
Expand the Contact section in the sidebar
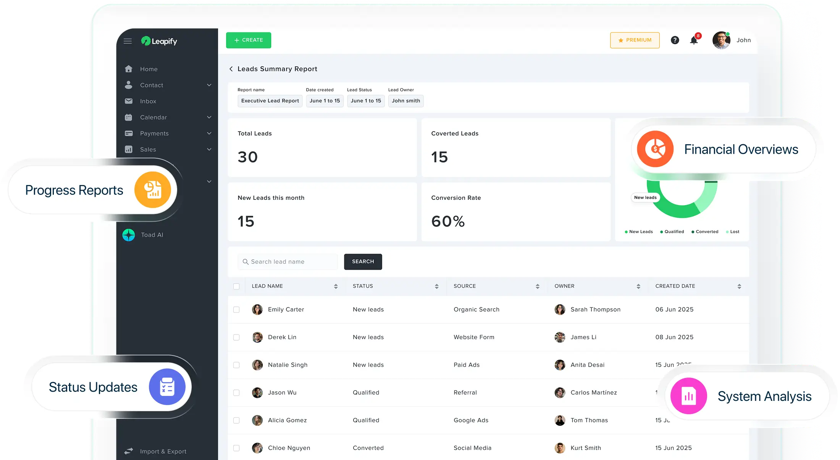(x=209, y=85)
